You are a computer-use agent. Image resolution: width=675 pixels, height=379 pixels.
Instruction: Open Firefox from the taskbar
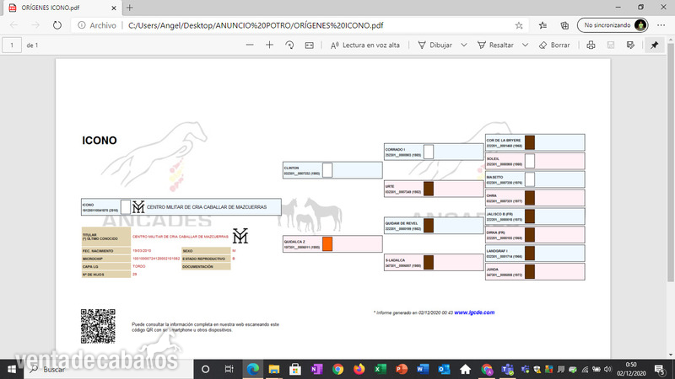(359, 369)
